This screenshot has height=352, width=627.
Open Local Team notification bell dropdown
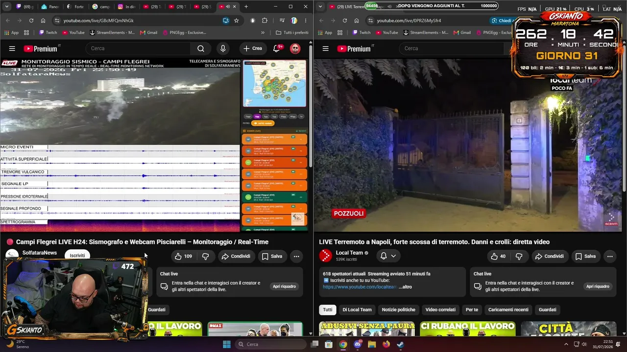tap(388, 256)
